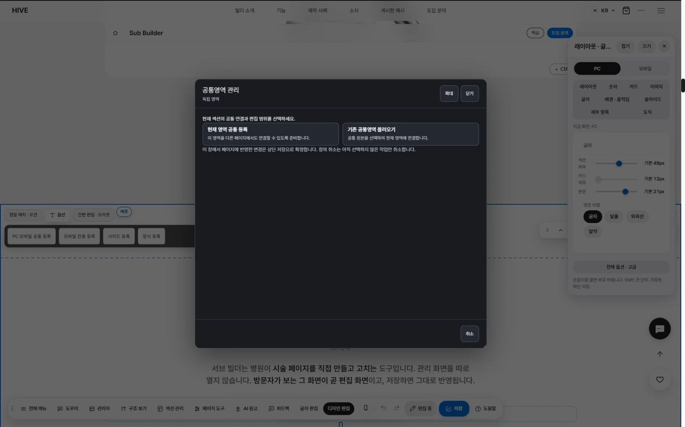The height and width of the screenshot is (427, 685).
Task: Collapse the section with the chevron up
Action: click(x=561, y=230)
